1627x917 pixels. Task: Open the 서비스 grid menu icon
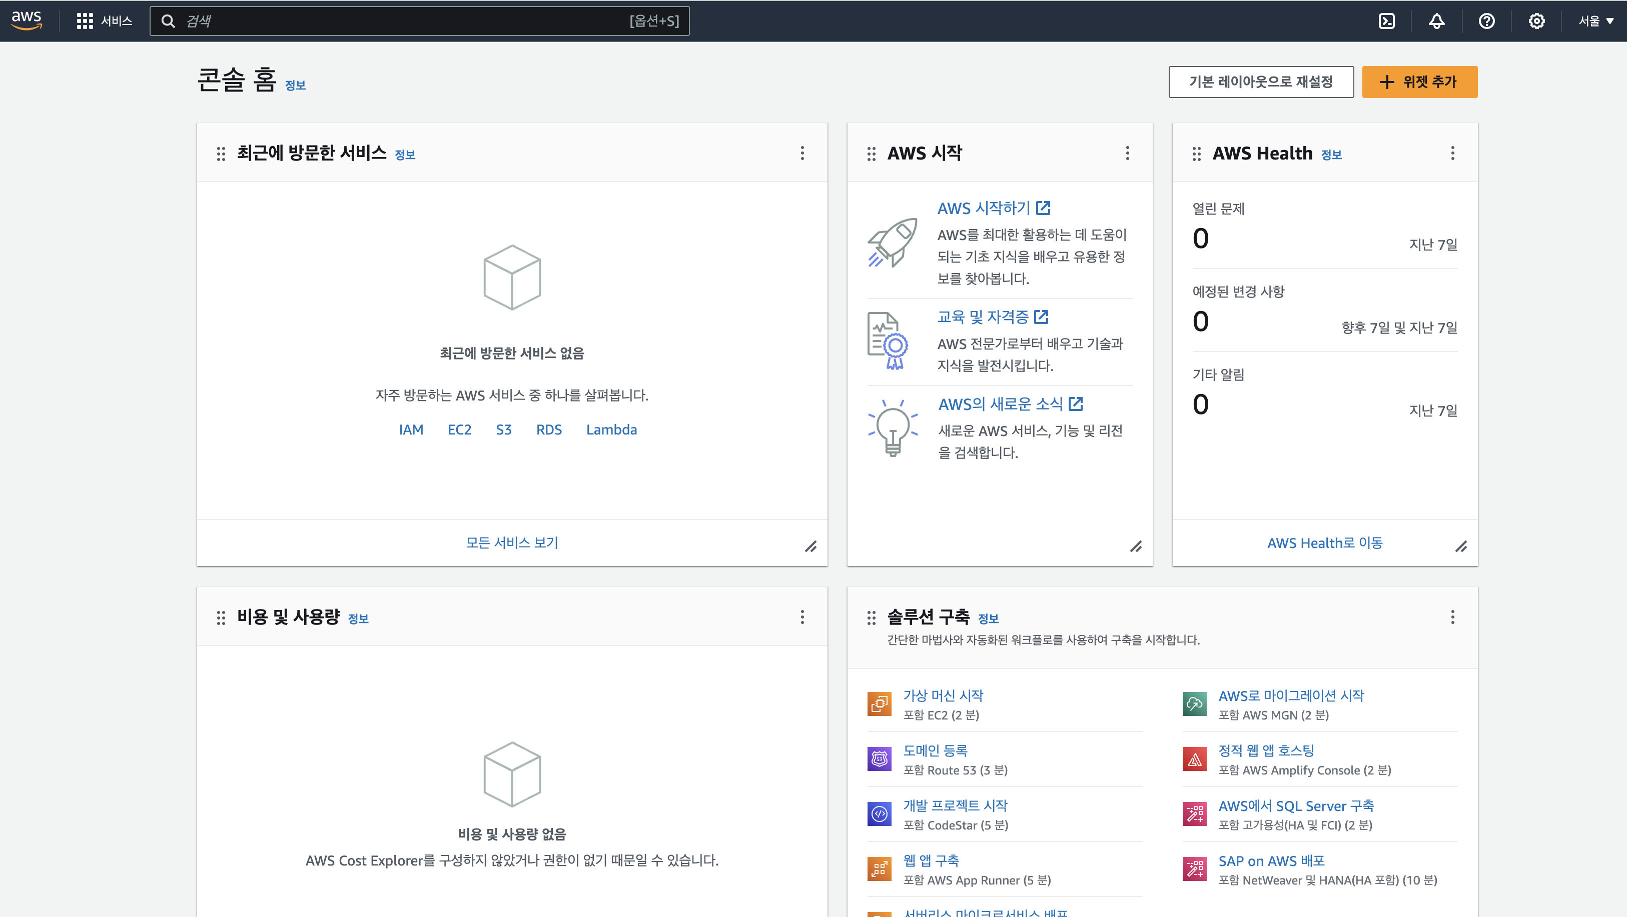pos(85,21)
